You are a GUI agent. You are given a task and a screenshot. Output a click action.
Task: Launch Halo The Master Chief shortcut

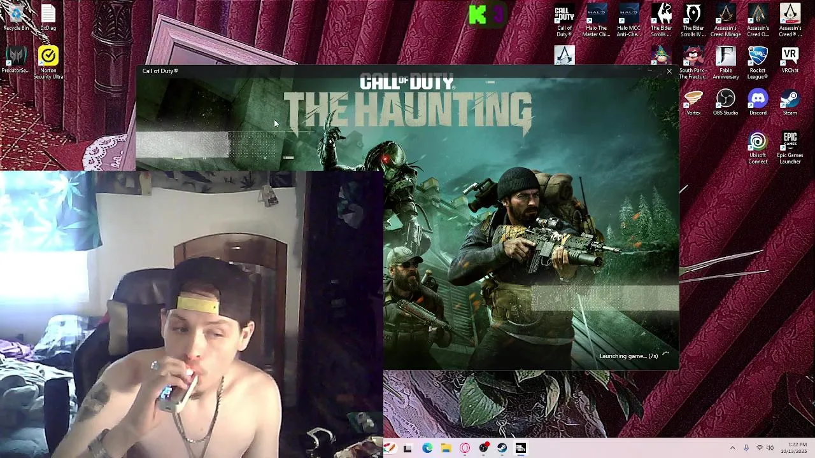tap(597, 21)
